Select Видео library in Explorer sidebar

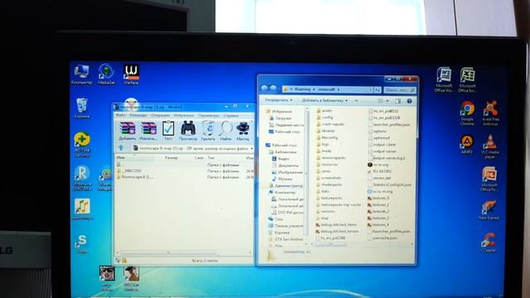pyautogui.click(x=281, y=159)
